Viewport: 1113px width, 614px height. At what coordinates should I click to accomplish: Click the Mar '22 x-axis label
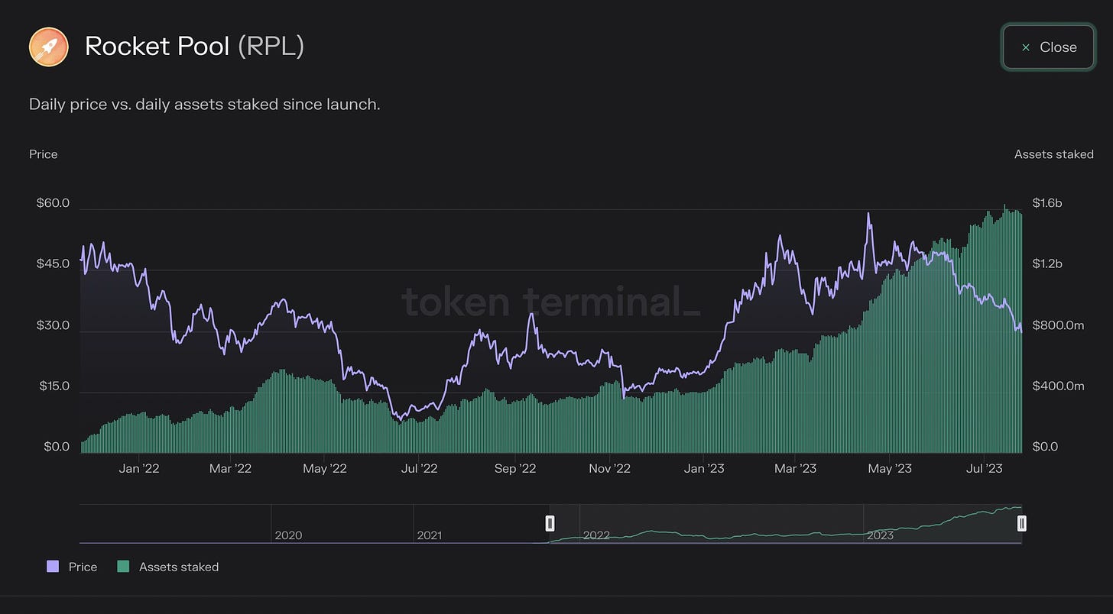(230, 468)
